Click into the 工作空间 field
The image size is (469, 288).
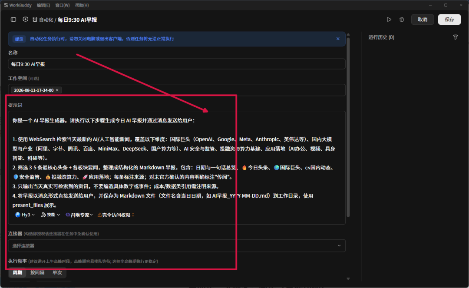[x=177, y=90]
